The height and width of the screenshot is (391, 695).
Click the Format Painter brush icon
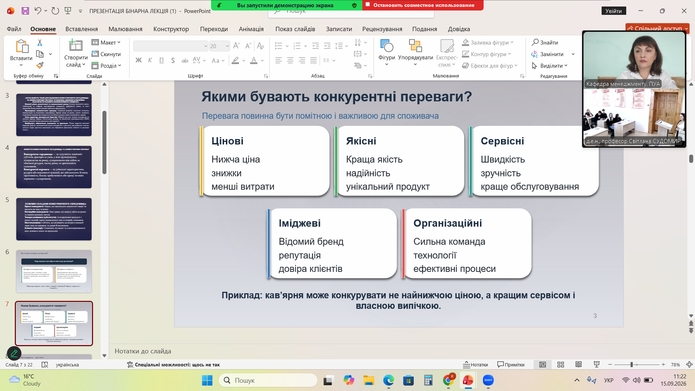40,66
